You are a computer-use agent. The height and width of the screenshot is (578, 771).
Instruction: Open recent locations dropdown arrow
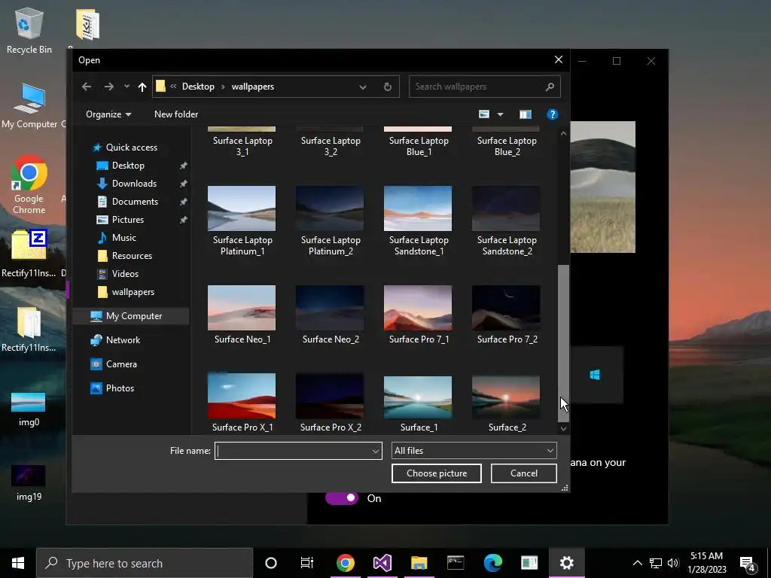(126, 87)
